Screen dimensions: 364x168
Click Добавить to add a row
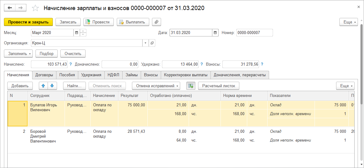pos(20,86)
